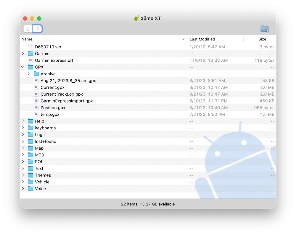Sort by Last Modified column header
This screenshot has width=296, height=235.
point(202,39)
